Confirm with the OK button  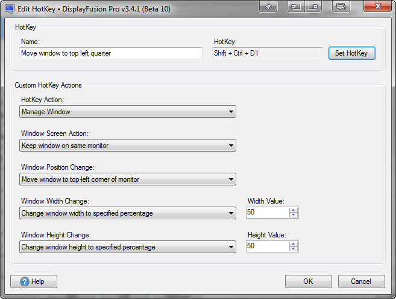click(309, 281)
